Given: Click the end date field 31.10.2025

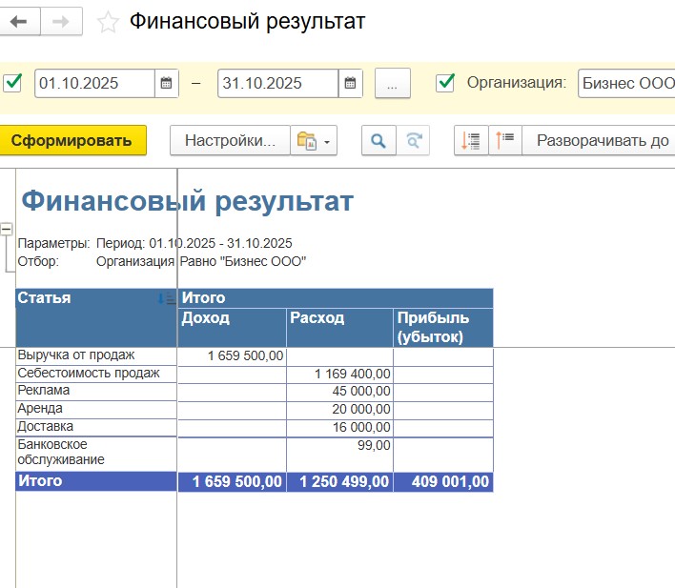Looking at the screenshot, I should pyautogui.click(x=278, y=83).
